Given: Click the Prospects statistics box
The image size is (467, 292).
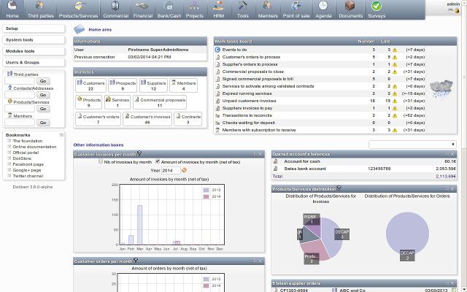Looking at the screenshot, I should click(x=123, y=85).
